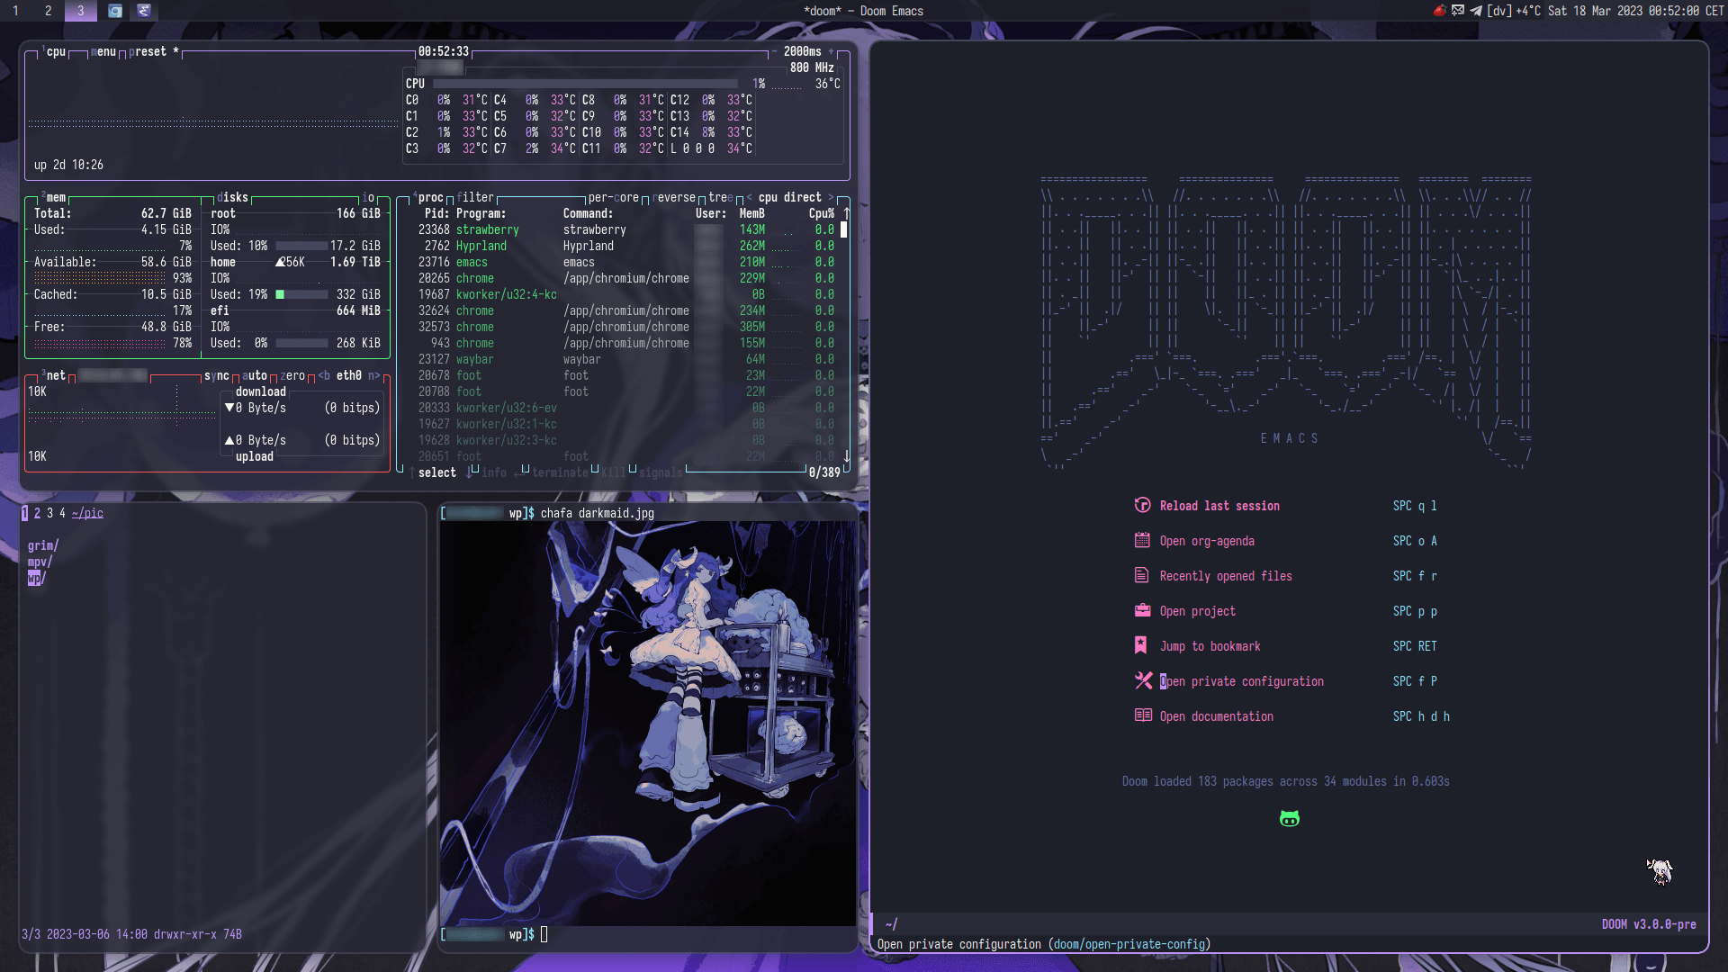1728x972 pixels.
Task: Open the ~/pic link in the file manager
Action: [88, 513]
